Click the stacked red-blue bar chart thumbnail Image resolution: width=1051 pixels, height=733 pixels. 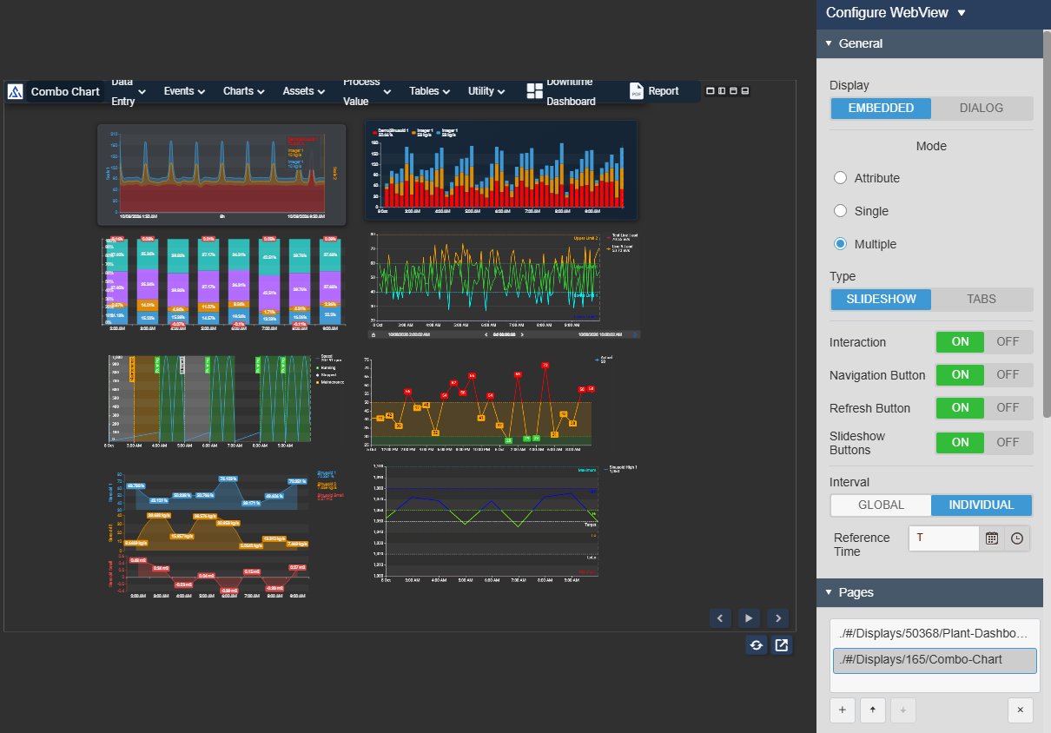tap(501, 168)
